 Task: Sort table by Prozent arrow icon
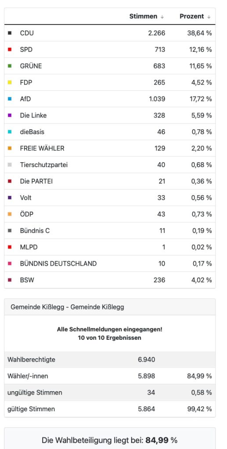(x=209, y=17)
